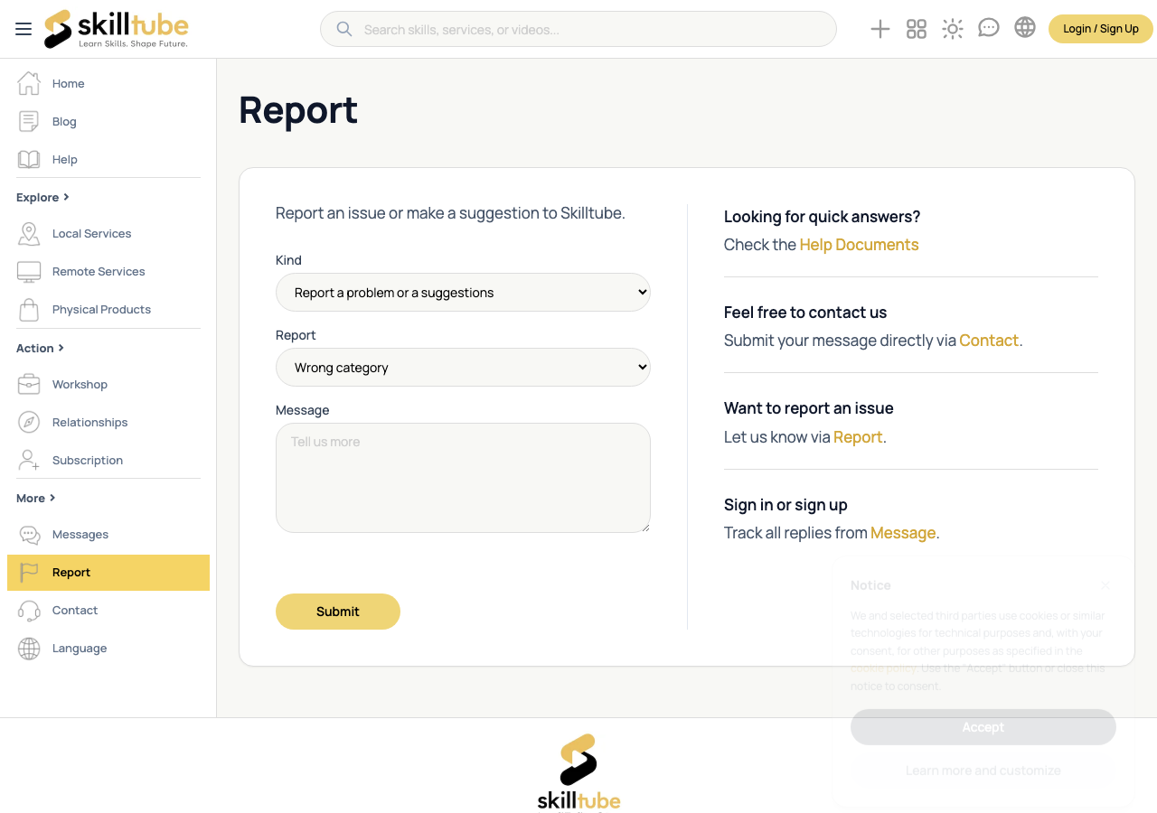This screenshot has width=1157, height=813.
Task: Click the Blog page icon
Action: (x=29, y=121)
